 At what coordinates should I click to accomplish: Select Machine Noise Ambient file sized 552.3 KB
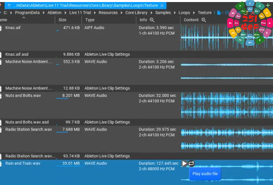(x=29, y=62)
